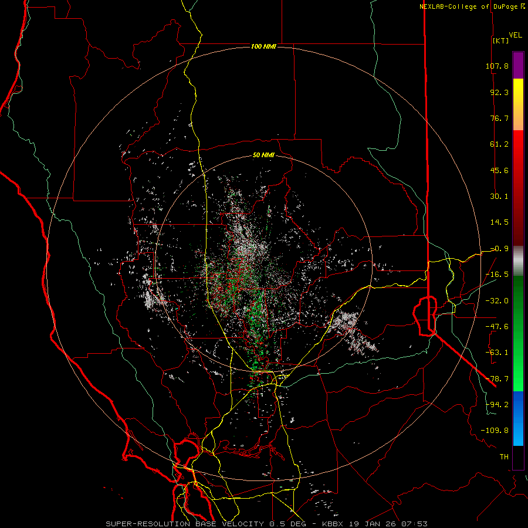The width and height of the screenshot is (528, 528).
Task: Click the blue segment of the color bar
Action: click(x=518, y=418)
